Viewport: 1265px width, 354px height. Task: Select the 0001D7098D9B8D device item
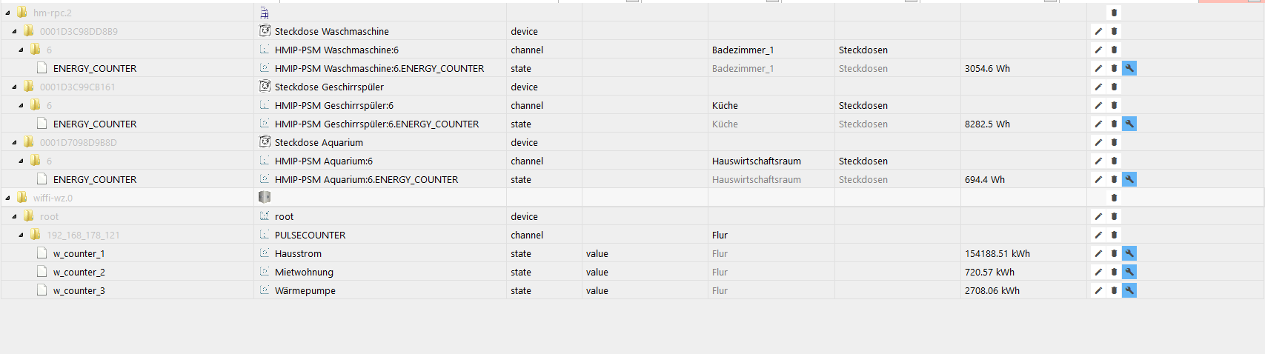click(78, 142)
